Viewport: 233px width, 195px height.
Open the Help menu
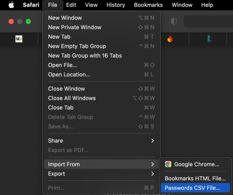click(x=207, y=5)
